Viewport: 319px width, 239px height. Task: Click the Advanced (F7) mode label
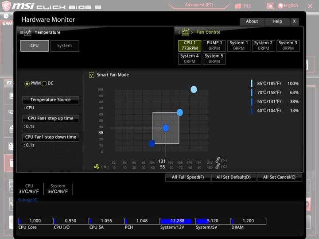(199, 5)
